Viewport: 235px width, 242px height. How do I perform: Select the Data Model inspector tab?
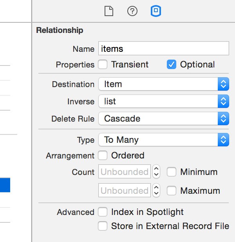coord(156,11)
